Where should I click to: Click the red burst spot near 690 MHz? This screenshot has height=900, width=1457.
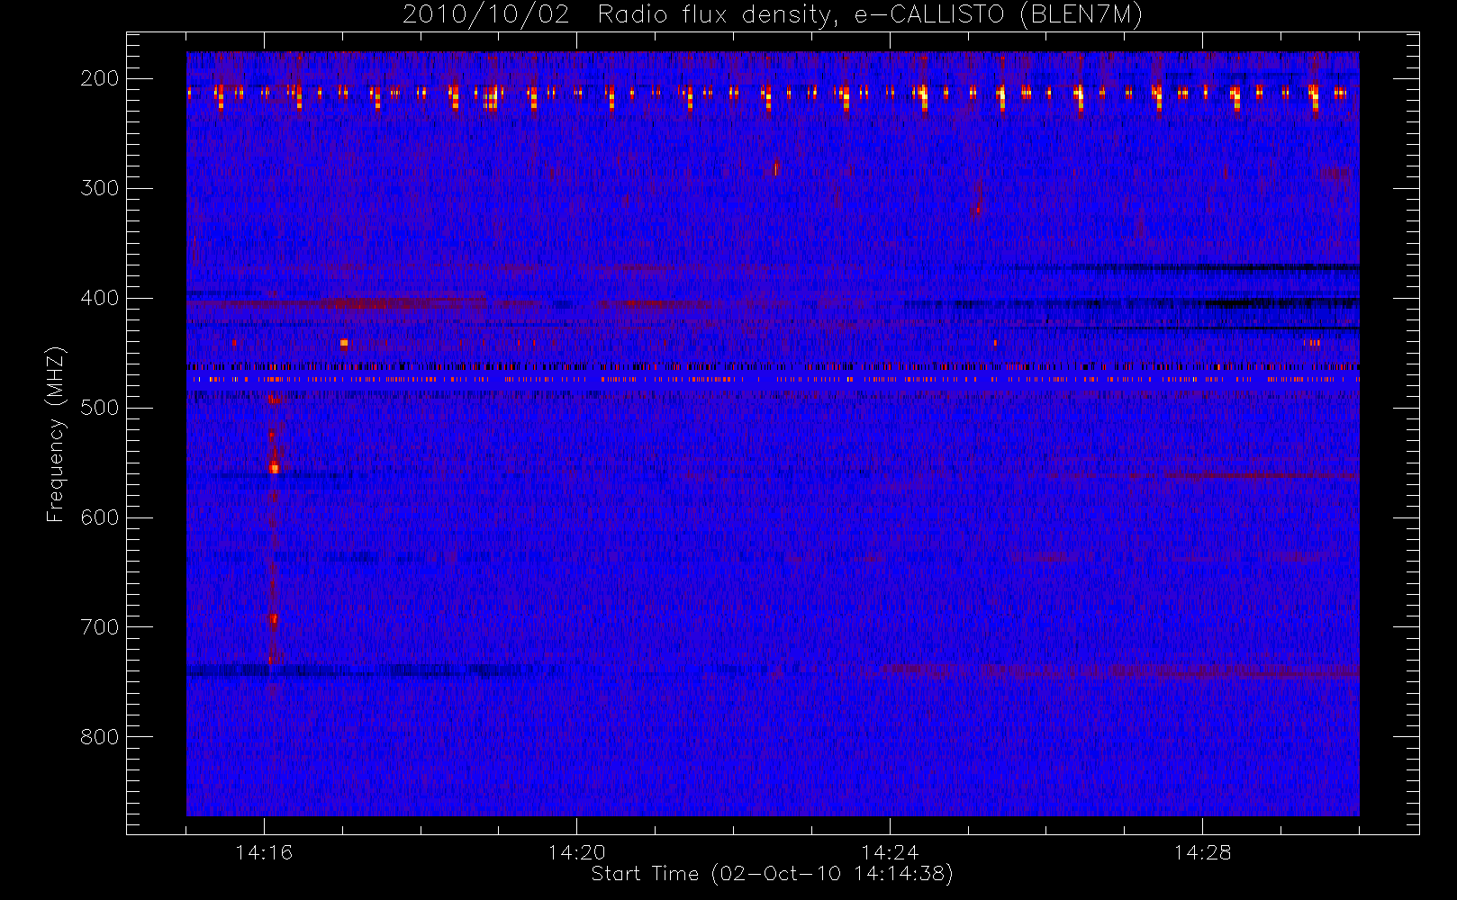(x=274, y=618)
